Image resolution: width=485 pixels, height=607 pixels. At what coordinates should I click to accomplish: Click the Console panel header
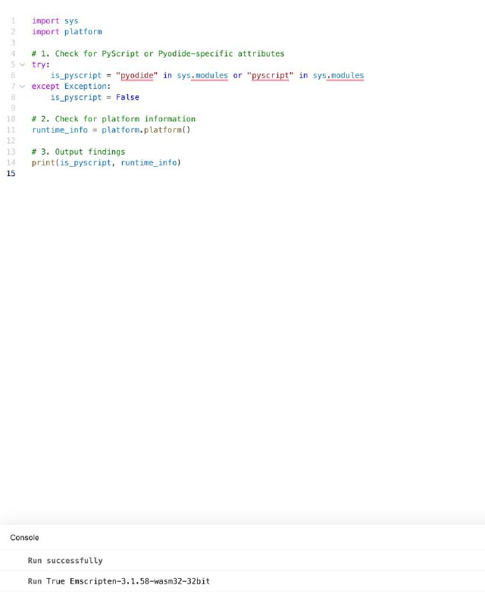24,537
